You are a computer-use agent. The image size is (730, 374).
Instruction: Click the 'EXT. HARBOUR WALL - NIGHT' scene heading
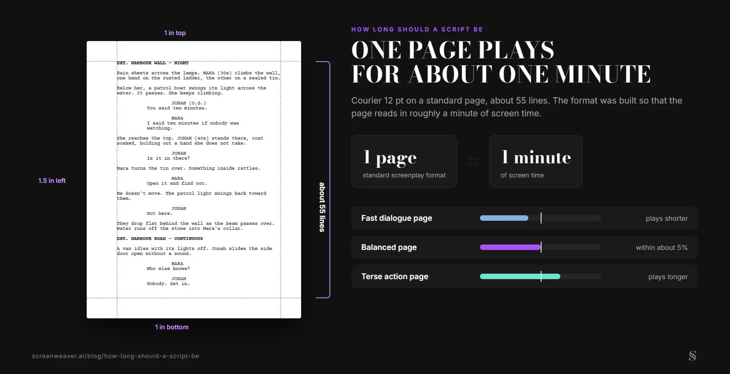[153, 63]
